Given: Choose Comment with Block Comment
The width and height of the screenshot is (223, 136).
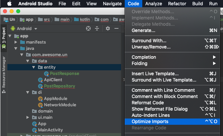Looking at the screenshot, I should [172, 96].
